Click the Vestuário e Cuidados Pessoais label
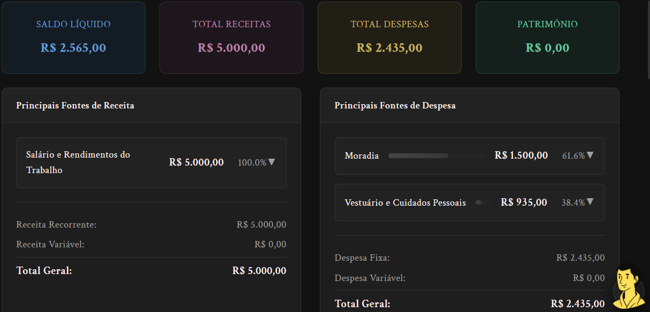650x312 pixels. (x=405, y=202)
